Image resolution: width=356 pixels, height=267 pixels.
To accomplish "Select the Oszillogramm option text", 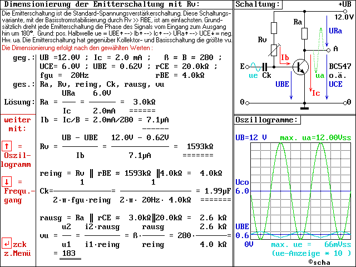I will (x=16, y=160).
